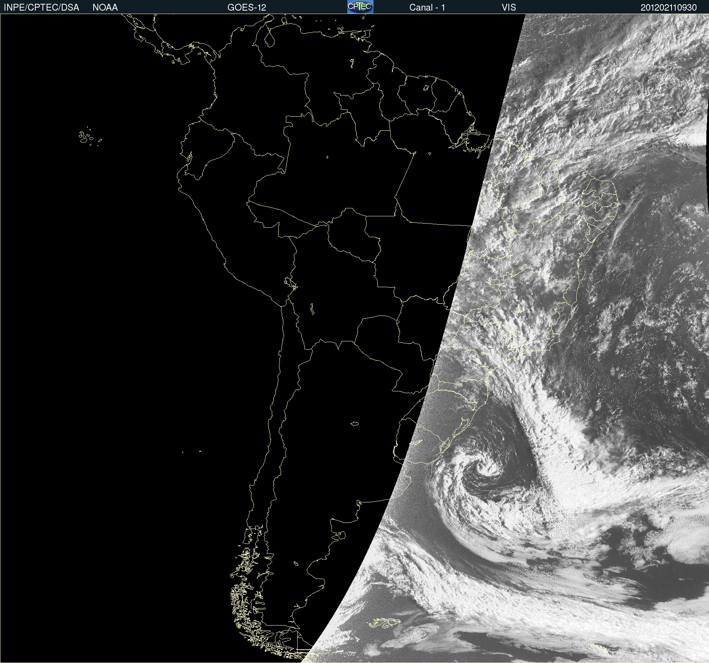Viewport: 709px width, 663px height.
Task: Click the 'NOAA' label in header
Action: click(105, 8)
